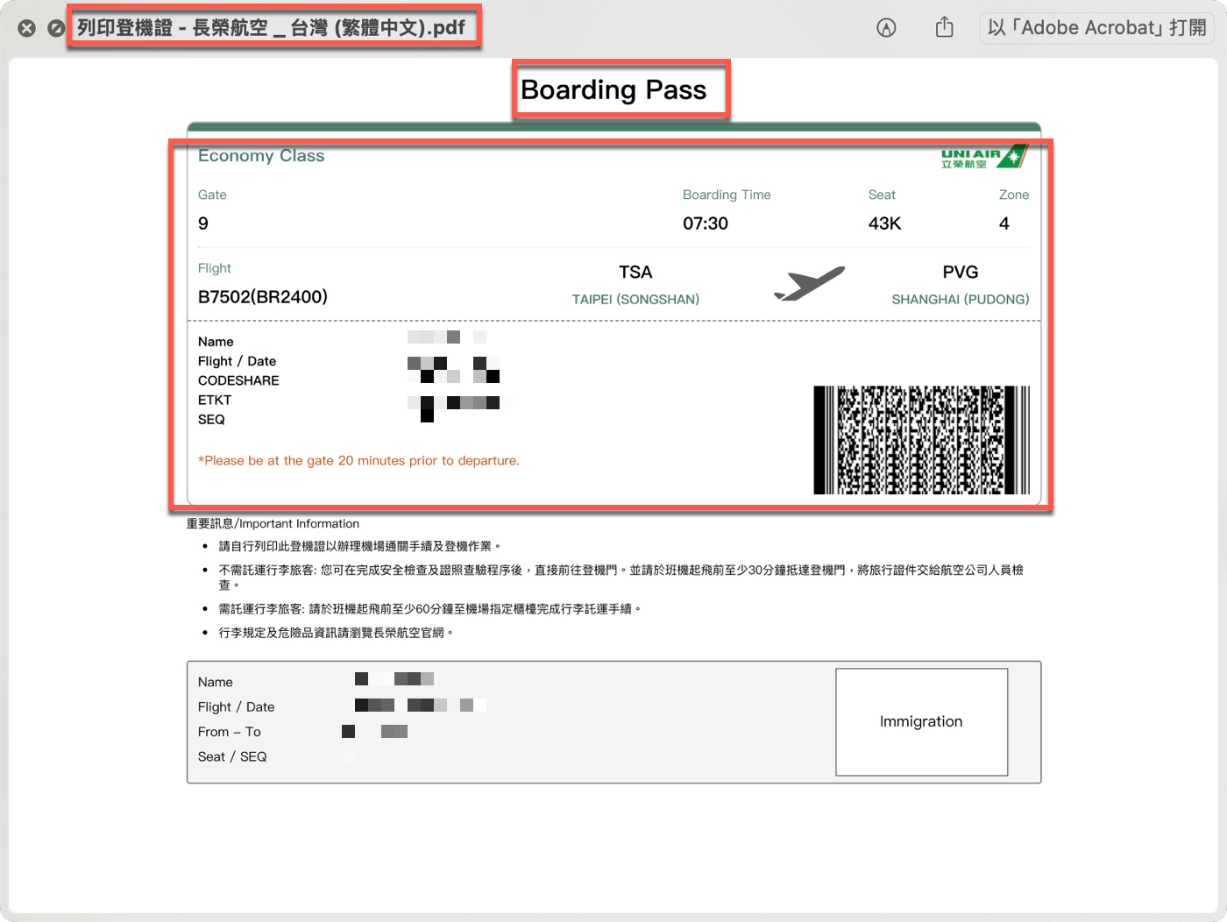Image resolution: width=1227 pixels, height=922 pixels.
Task: Open the Markup annotation icon
Action: [x=886, y=28]
